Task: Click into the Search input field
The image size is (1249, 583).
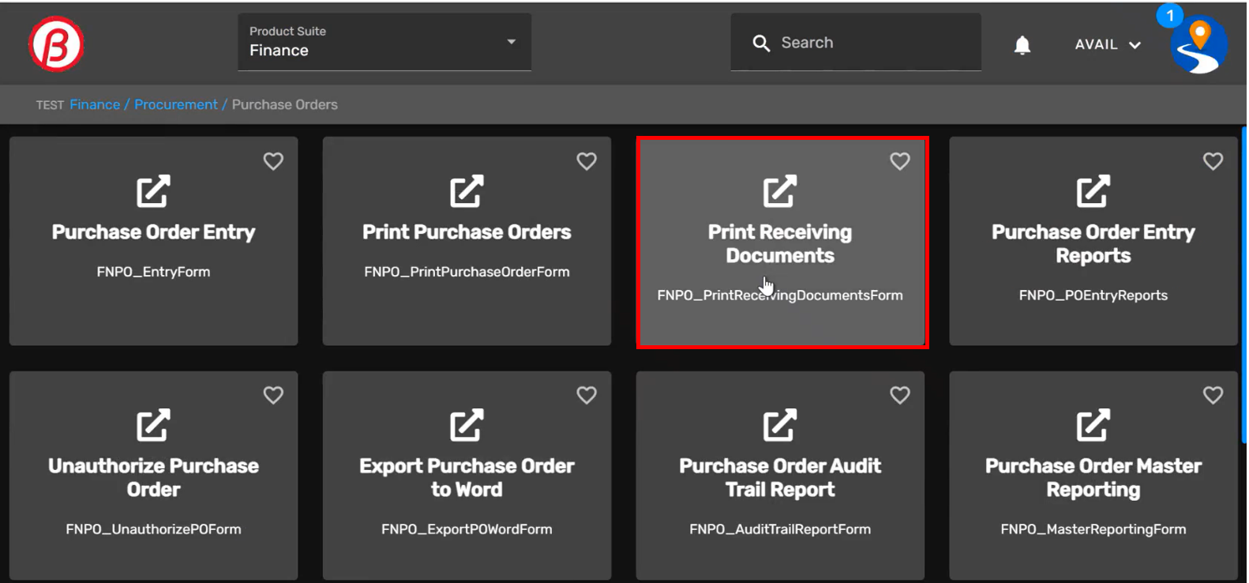Action: click(868, 43)
